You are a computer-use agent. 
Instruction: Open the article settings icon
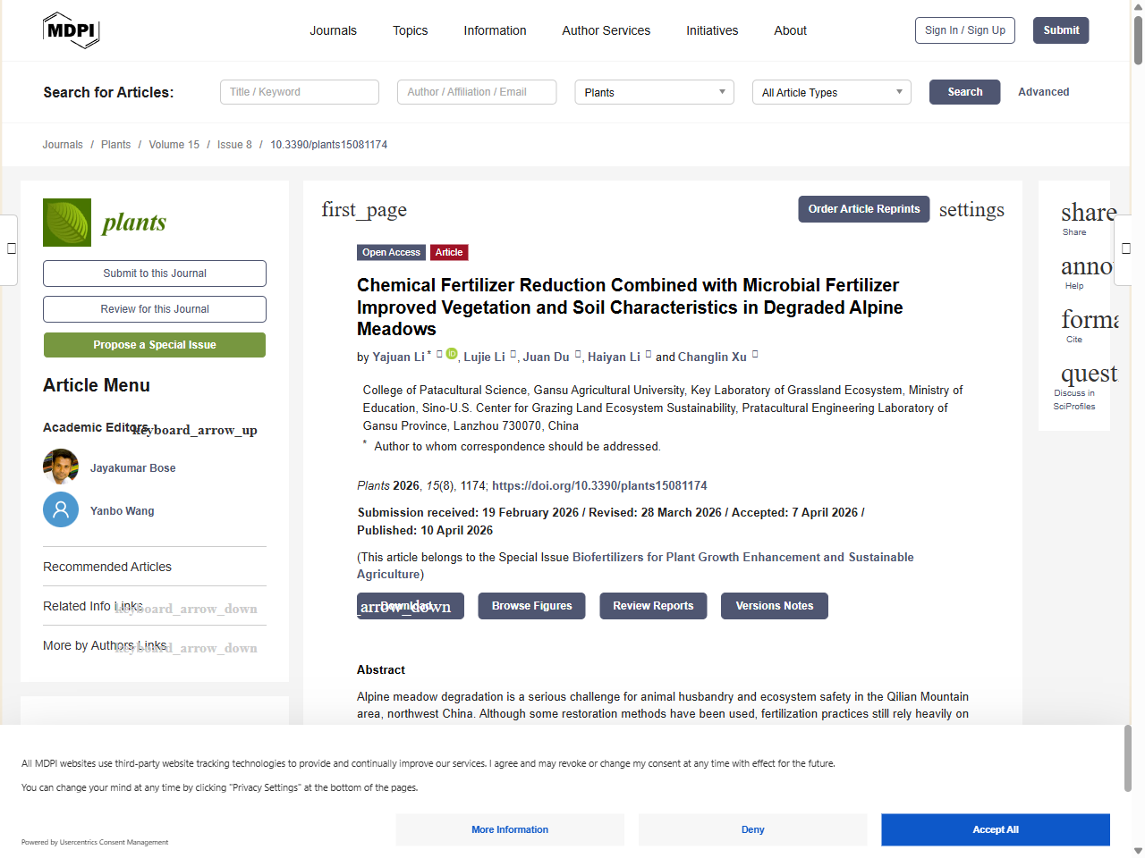click(971, 210)
